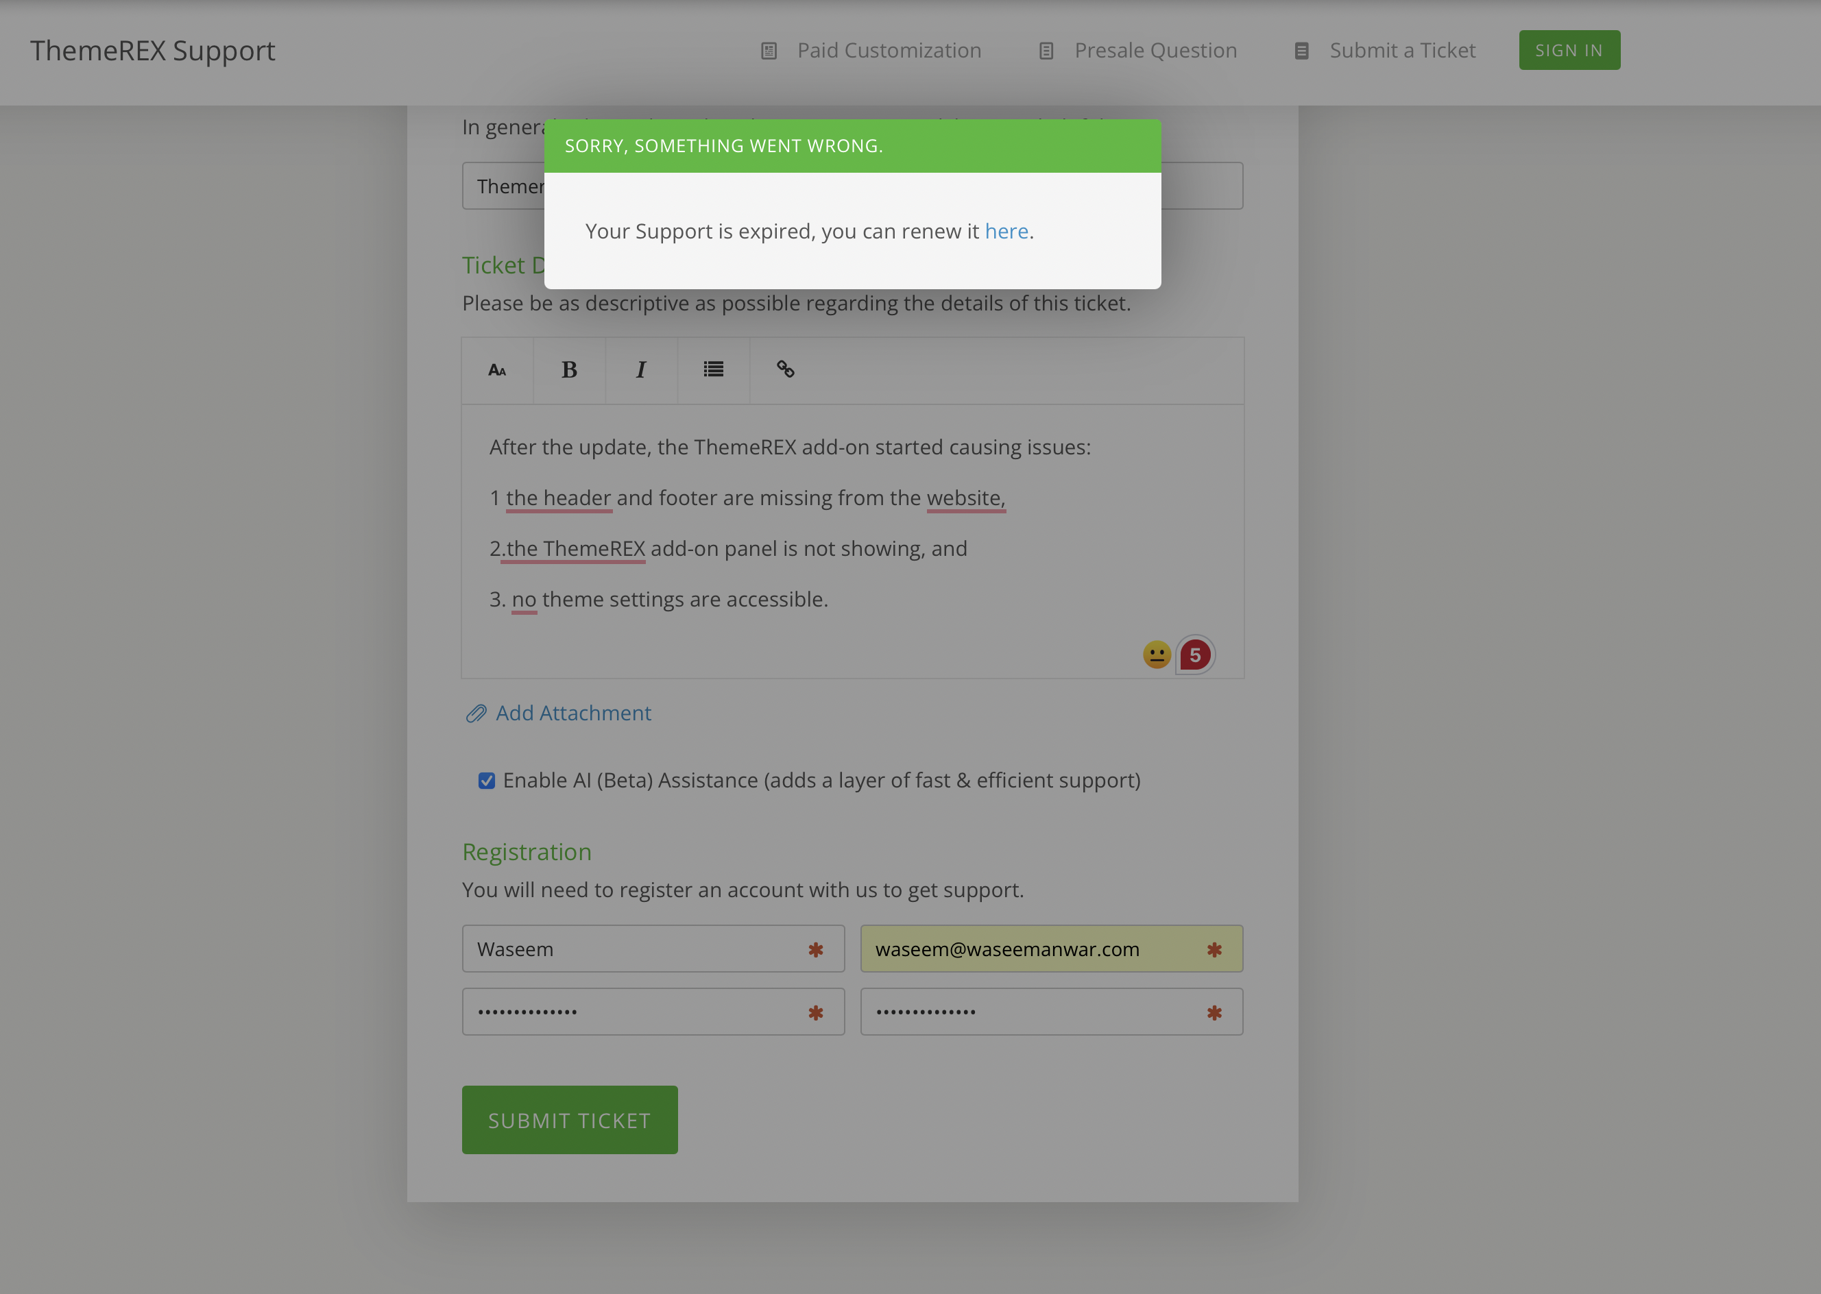The height and width of the screenshot is (1294, 1821).
Task: Click the Add Attachment link
Action: click(x=573, y=713)
